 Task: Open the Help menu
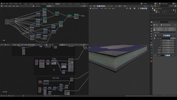[20, 4]
